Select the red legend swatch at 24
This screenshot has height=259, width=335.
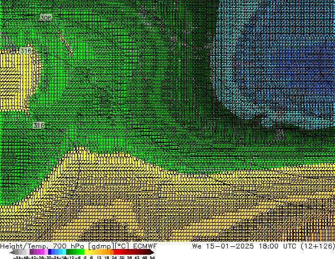[x=115, y=252]
